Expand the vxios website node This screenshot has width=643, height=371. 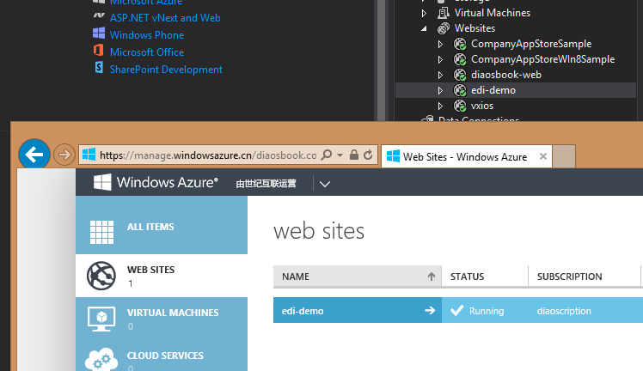440,106
